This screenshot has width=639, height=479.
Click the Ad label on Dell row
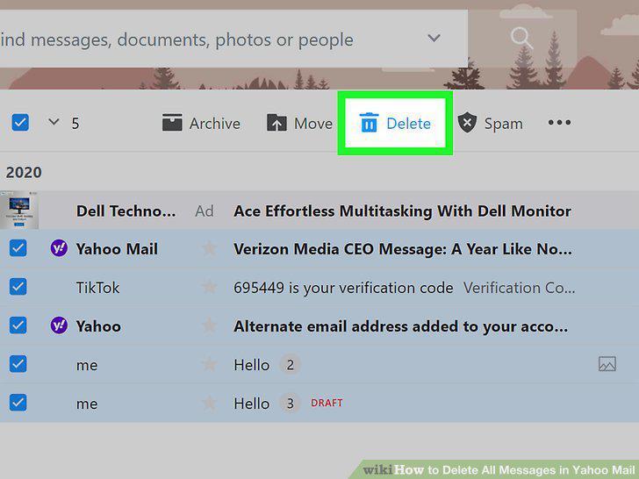point(205,211)
